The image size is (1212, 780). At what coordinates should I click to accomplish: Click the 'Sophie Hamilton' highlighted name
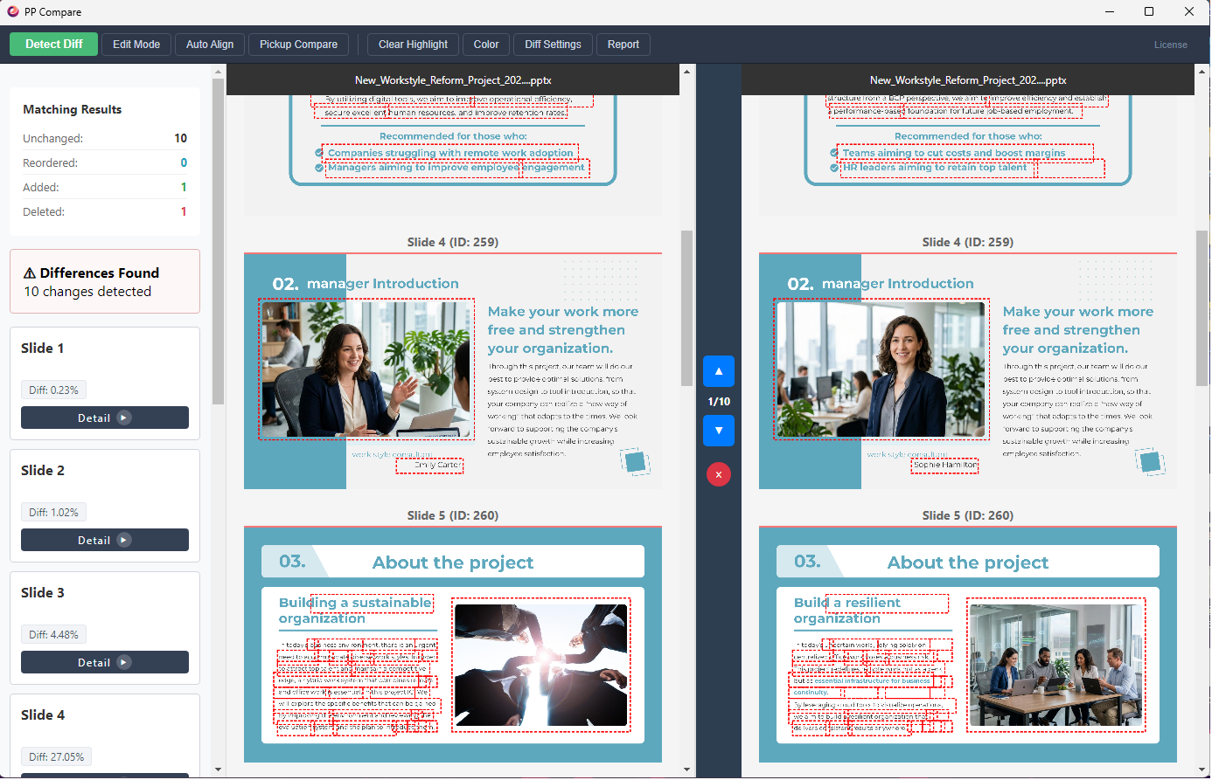click(x=945, y=466)
